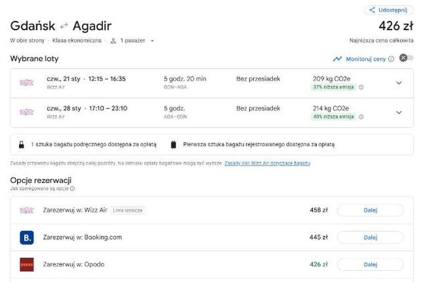The width and height of the screenshot is (423, 282).
Task: Select Zarezerwuj w: Opodo row text
Action: [x=73, y=264]
